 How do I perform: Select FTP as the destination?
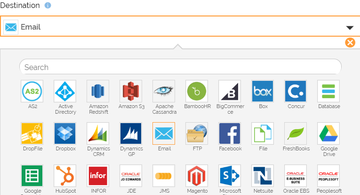tap(197, 133)
